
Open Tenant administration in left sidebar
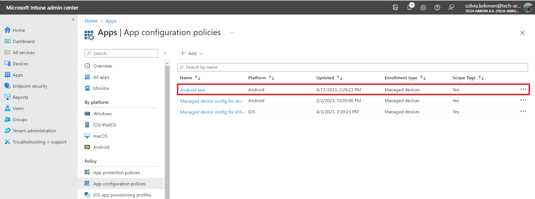point(34,131)
